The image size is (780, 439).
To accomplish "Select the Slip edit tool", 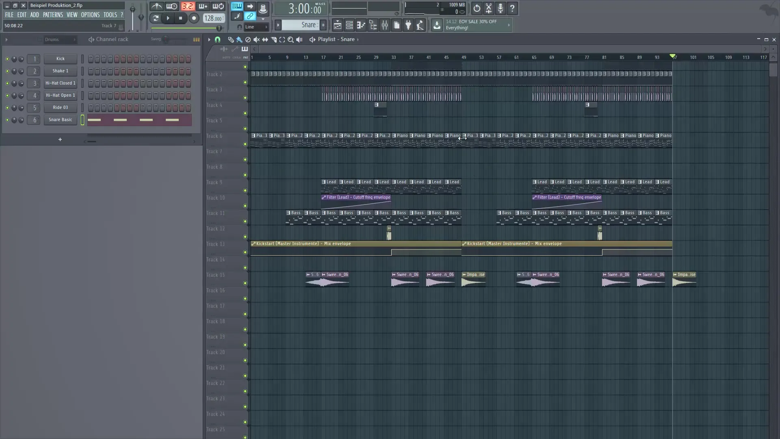I will [x=265, y=39].
